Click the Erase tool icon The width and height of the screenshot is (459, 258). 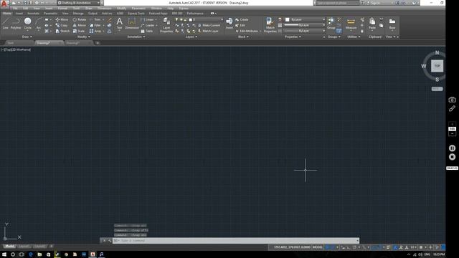110,19
